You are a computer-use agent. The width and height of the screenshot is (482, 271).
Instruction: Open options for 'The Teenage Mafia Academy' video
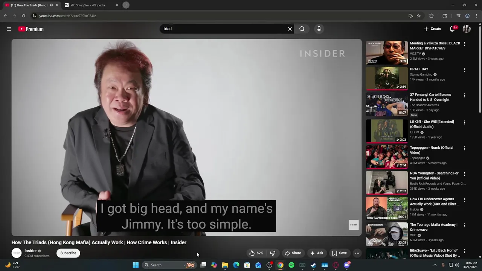[x=465, y=225]
